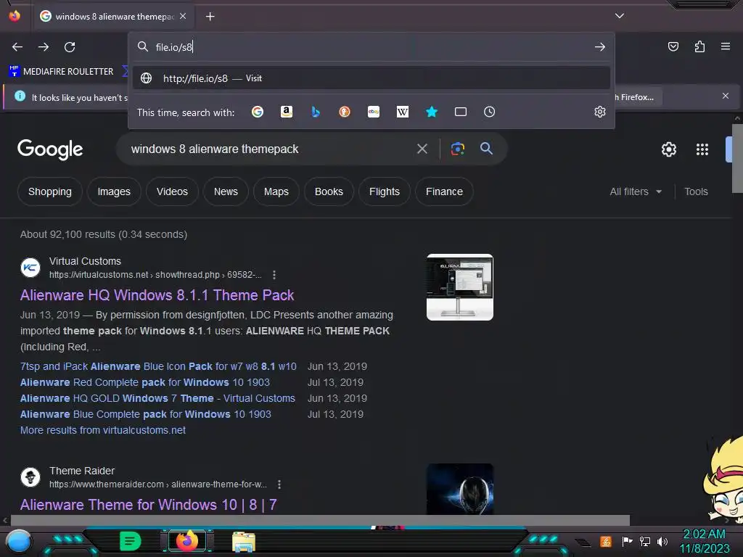Open Theme Raider alien head thumbnail
Viewport: 743px width, 557px height.
(x=459, y=489)
